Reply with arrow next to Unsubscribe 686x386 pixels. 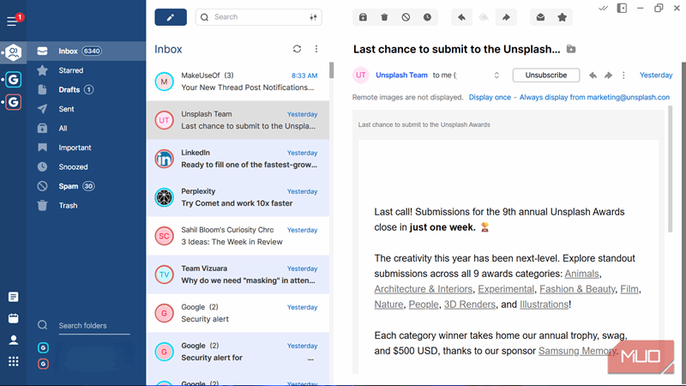coord(593,75)
